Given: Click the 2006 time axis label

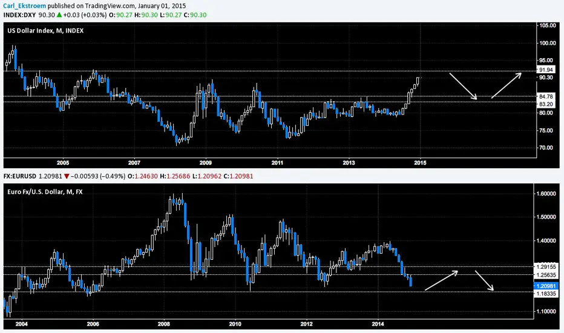Looking at the screenshot, I should (x=93, y=324).
